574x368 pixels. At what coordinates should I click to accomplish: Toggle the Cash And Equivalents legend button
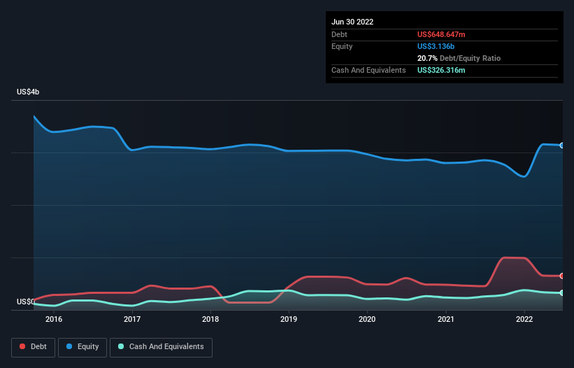(161, 347)
